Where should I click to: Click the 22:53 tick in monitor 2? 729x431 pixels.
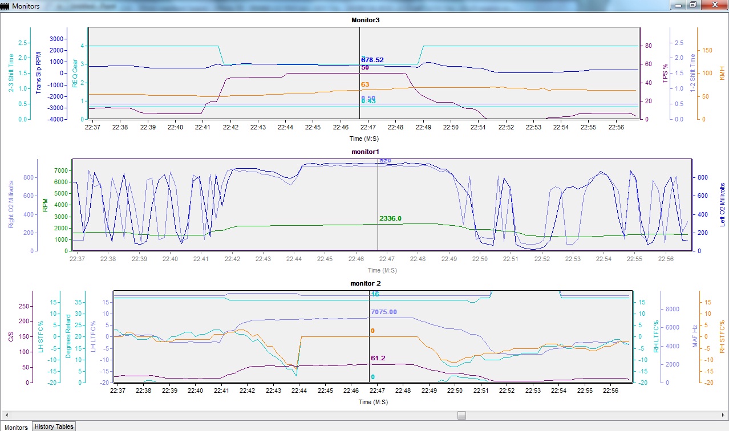pos(533,391)
